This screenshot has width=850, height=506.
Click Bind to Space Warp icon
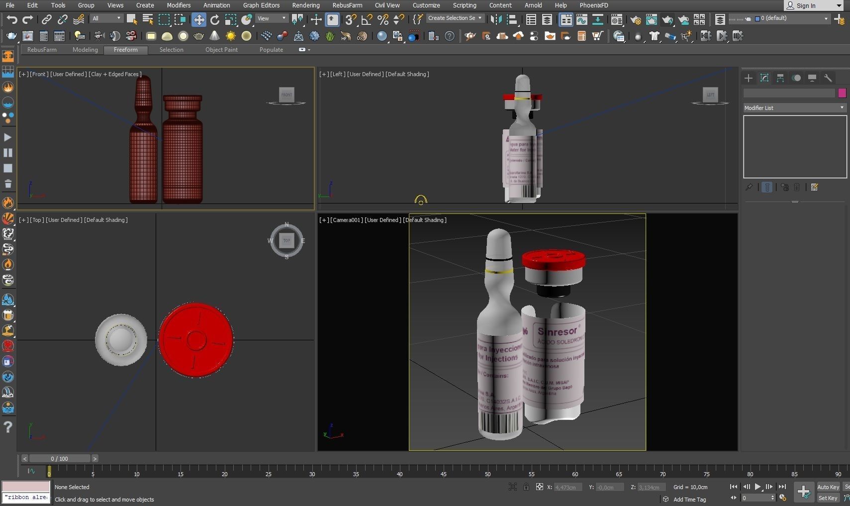click(x=79, y=19)
